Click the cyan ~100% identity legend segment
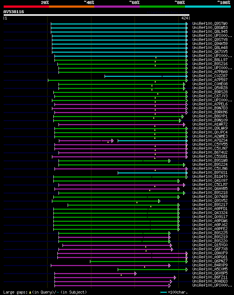The image size is (234, 295). [208, 7]
